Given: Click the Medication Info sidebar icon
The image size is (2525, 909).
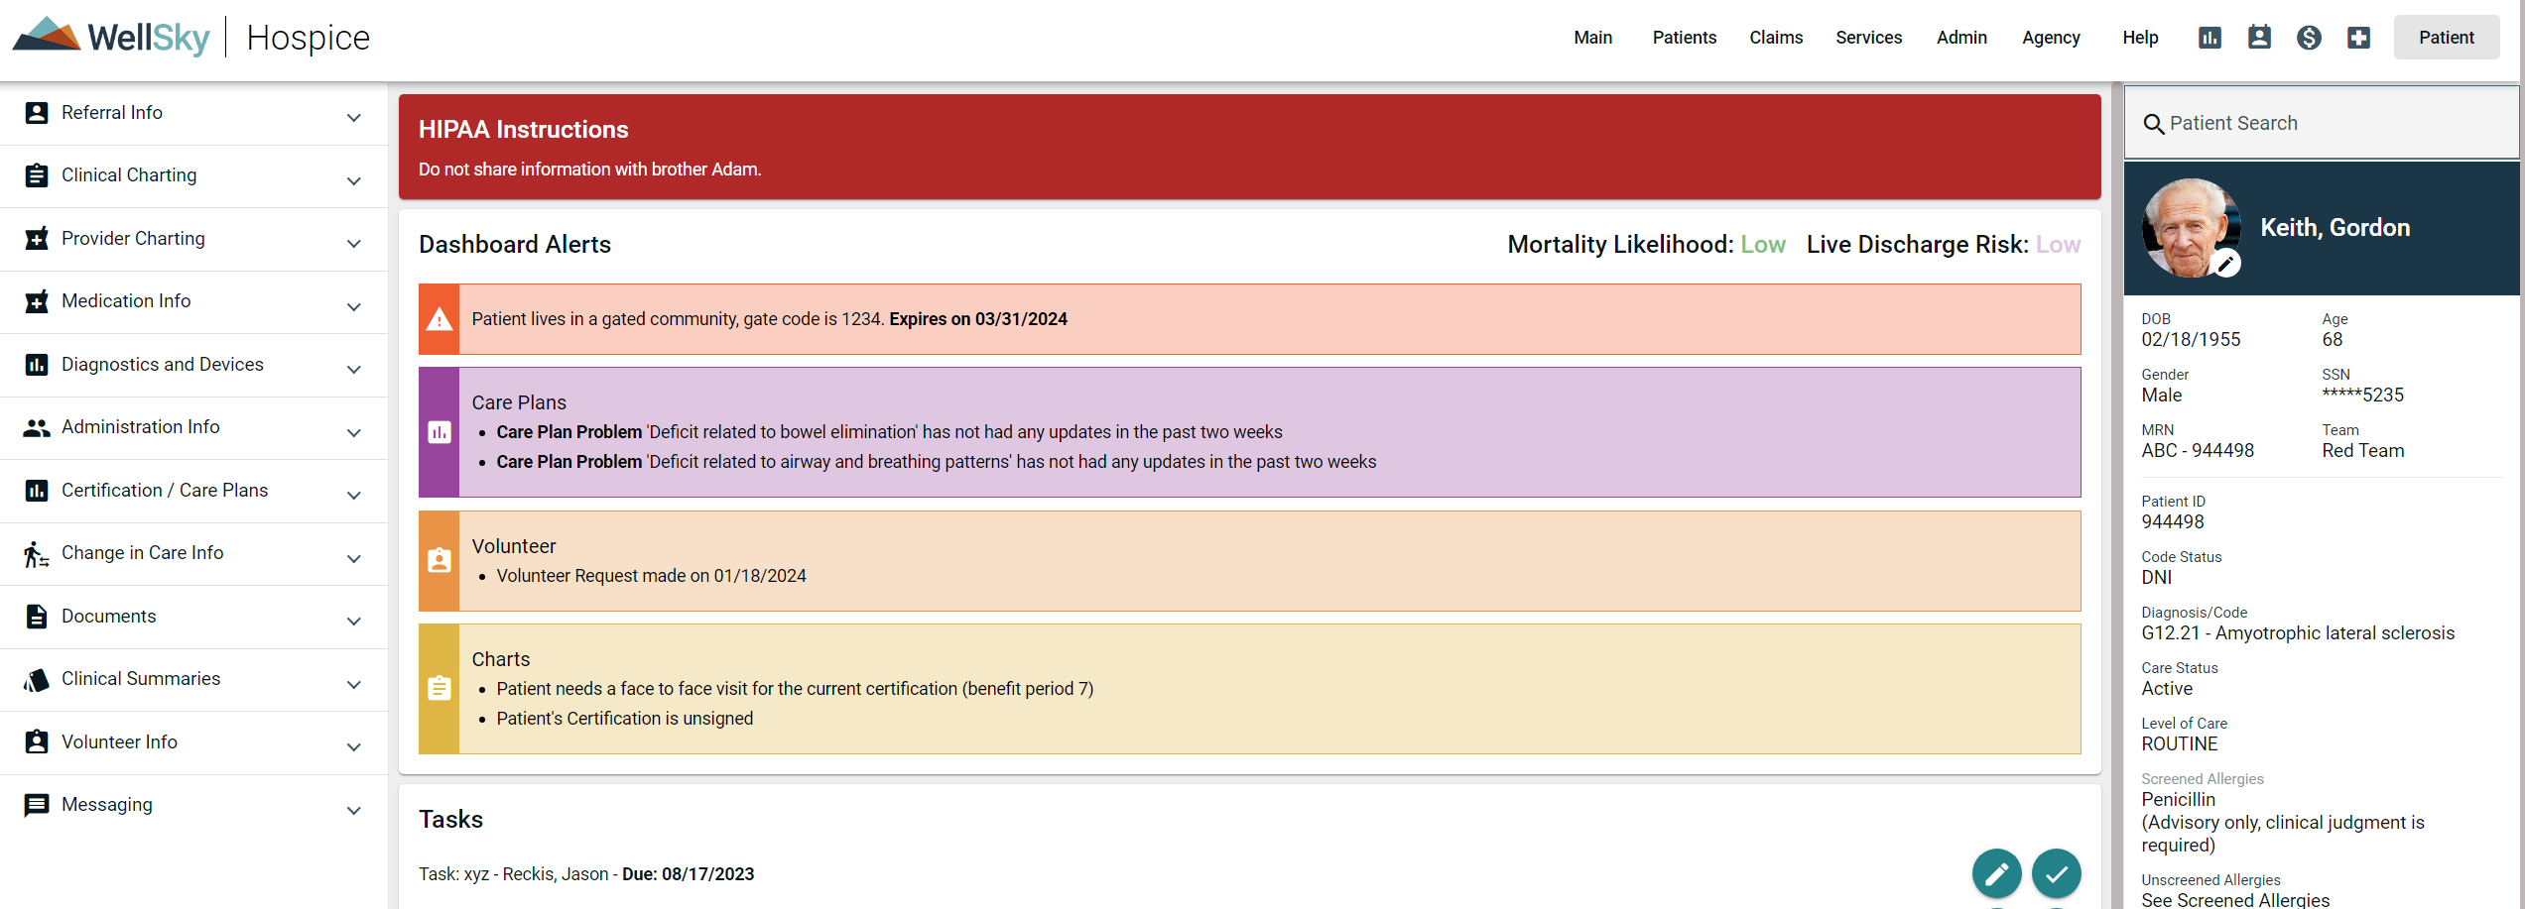Looking at the screenshot, I should pos(37,301).
